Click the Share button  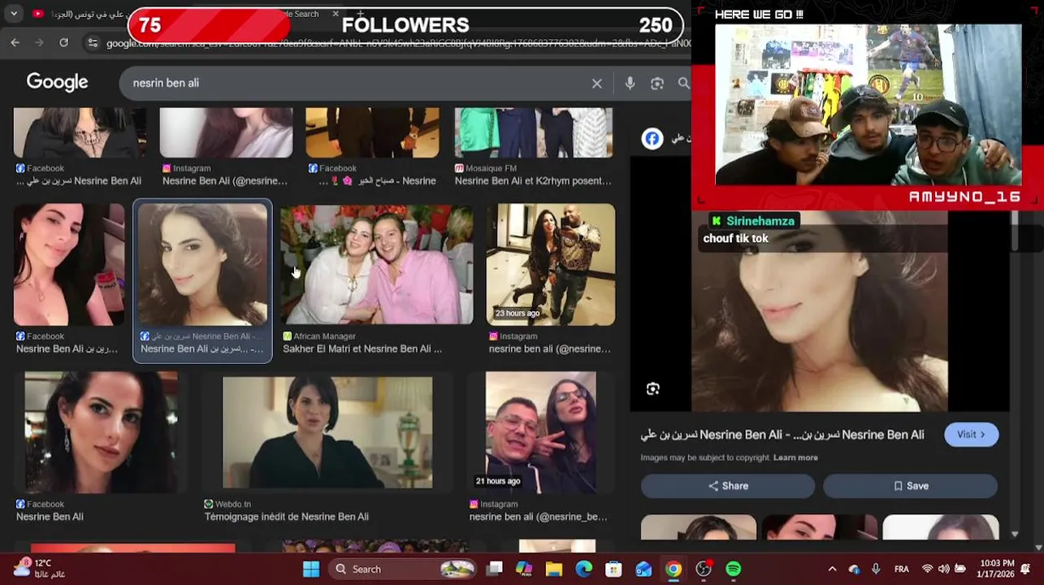(x=728, y=486)
